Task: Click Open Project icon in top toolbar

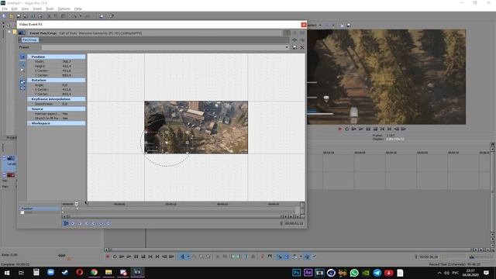Action: (11, 16)
